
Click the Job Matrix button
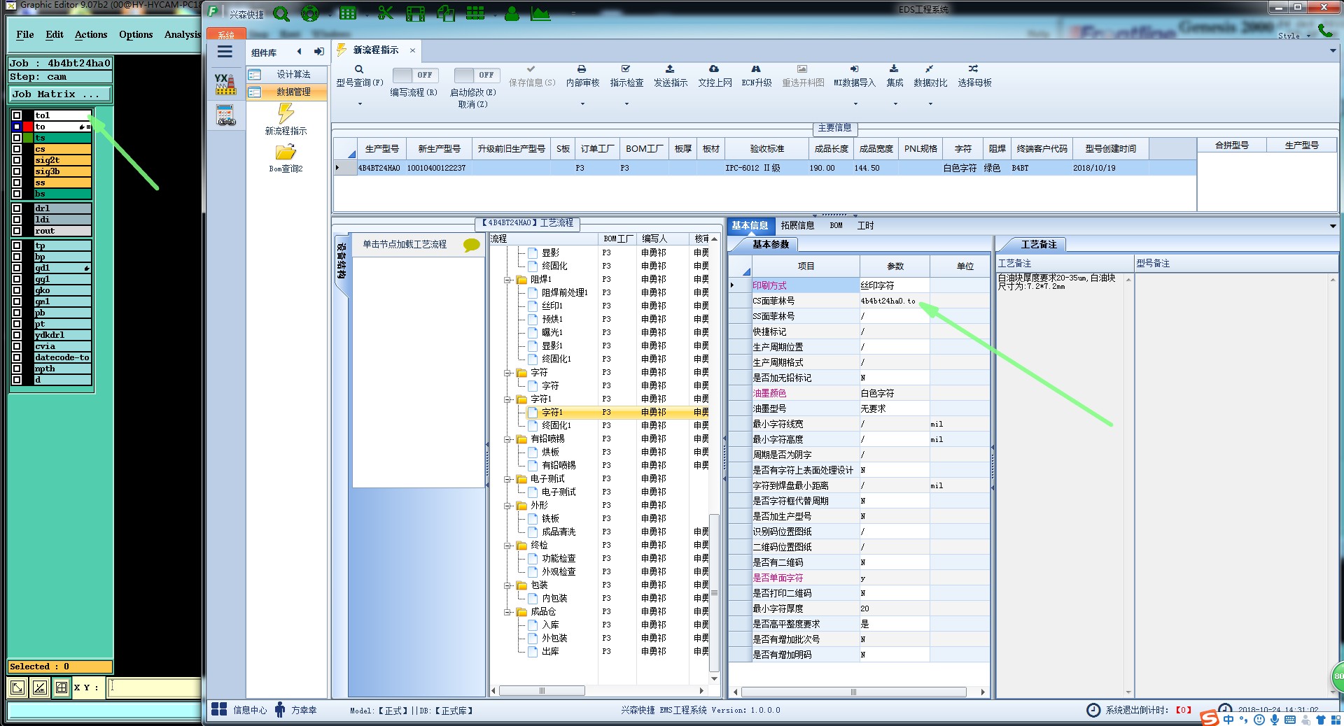[x=60, y=94]
